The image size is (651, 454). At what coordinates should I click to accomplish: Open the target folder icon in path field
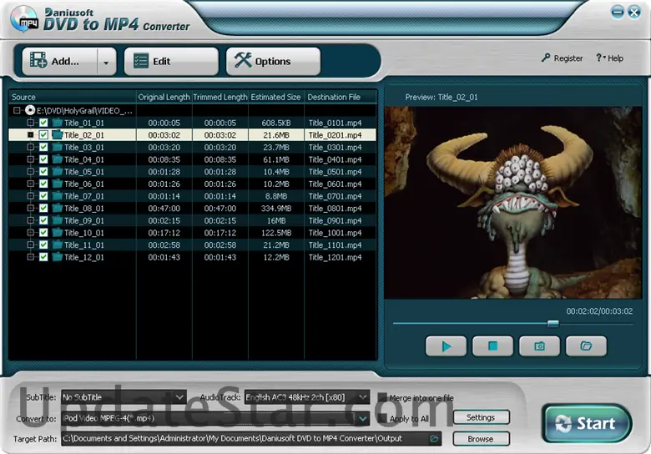point(434,439)
